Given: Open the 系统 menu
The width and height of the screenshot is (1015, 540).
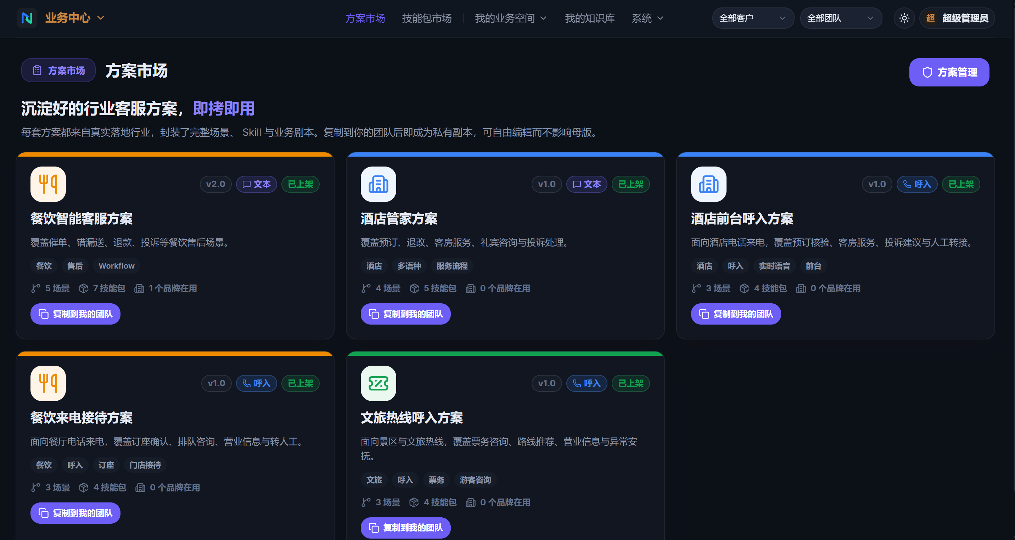Looking at the screenshot, I should click(647, 18).
